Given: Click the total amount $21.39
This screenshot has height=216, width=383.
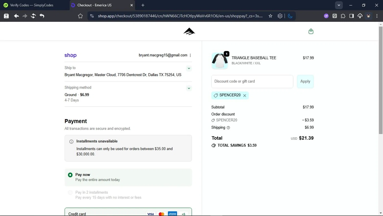Looking at the screenshot, I should coord(306,138).
